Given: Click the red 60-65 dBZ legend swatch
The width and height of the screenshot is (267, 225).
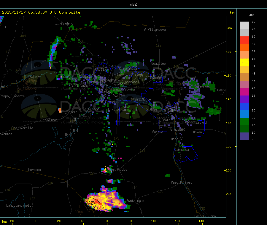Looking at the screenshot, I should 244,40.
